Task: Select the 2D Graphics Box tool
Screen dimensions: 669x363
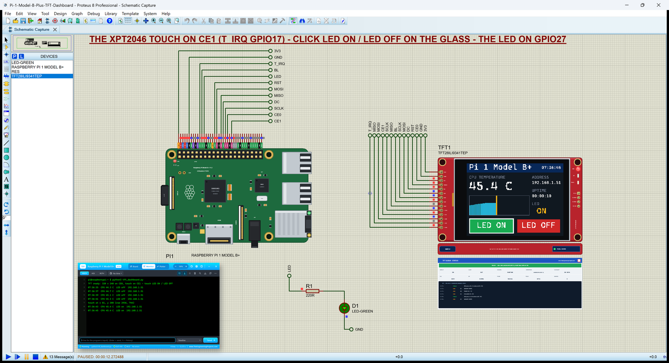Action: [x=6, y=150]
